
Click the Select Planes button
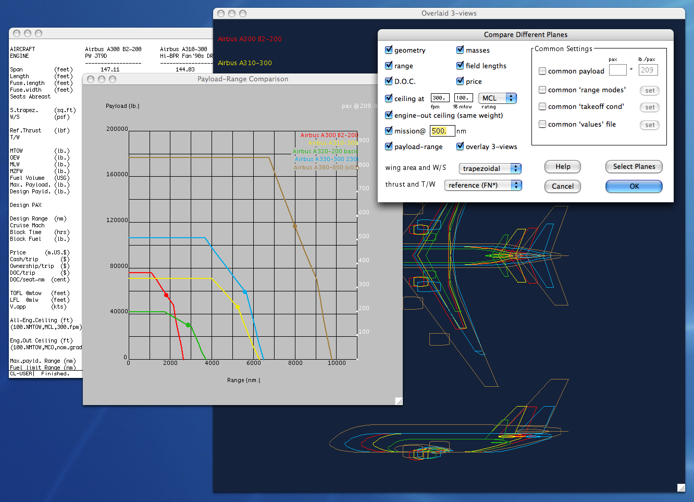click(x=634, y=167)
